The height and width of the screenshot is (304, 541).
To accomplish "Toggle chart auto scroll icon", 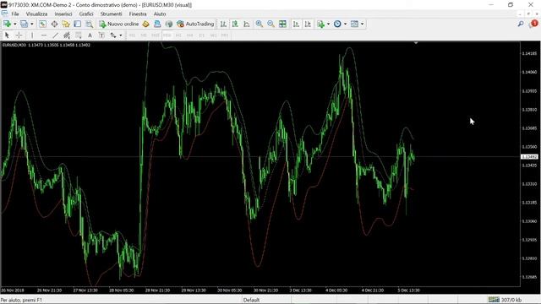I will [296, 24].
